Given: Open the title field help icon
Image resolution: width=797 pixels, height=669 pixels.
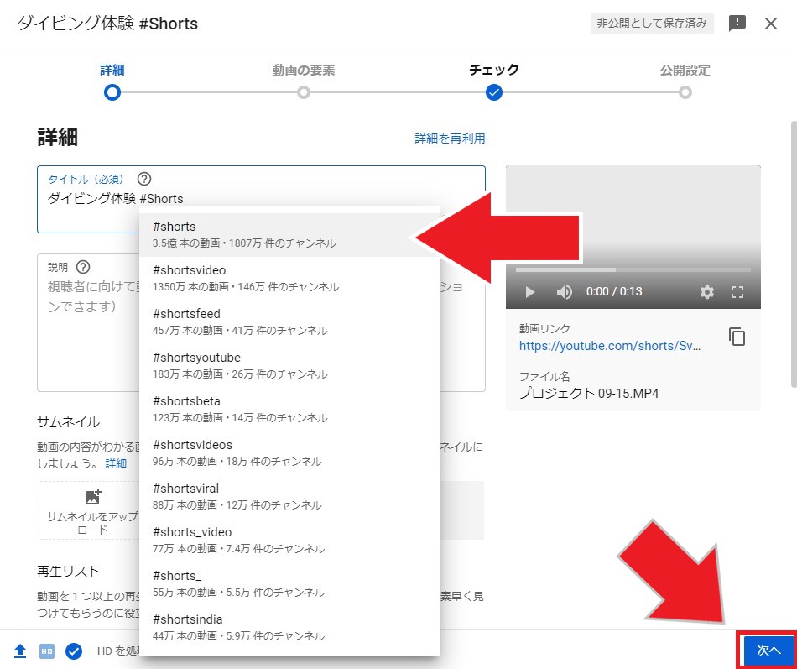Looking at the screenshot, I should pos(144,179).
